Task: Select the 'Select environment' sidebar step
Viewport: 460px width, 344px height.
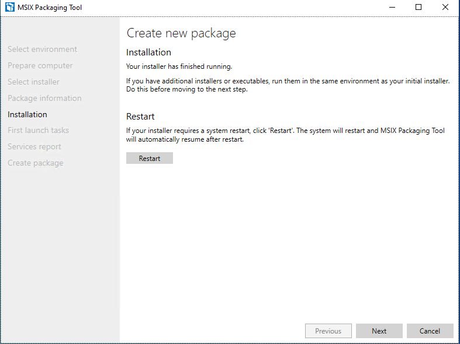Action: (43, 49)
